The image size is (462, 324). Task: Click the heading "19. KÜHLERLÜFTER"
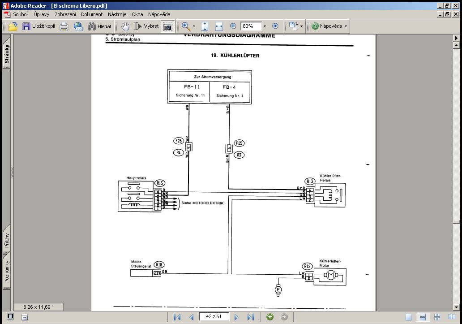point(235,56)
